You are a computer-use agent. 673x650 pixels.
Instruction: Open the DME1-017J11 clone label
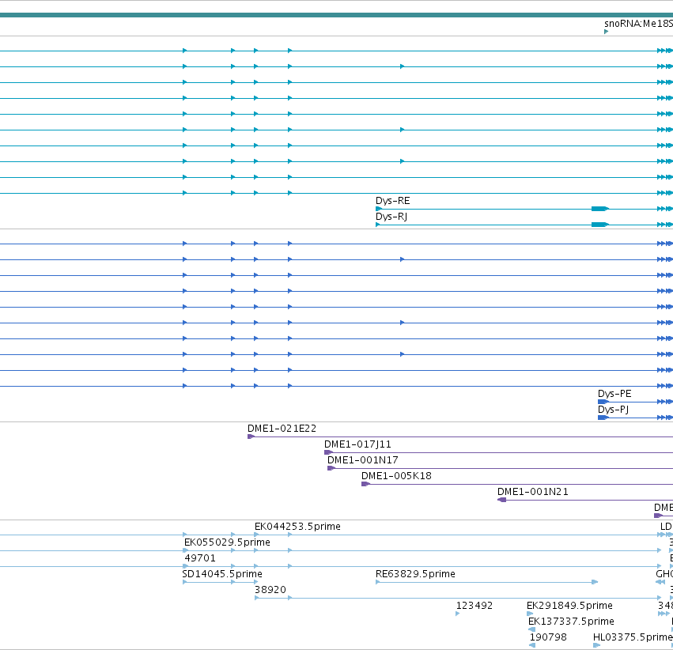point(357,444)
